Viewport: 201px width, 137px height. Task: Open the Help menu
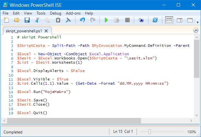point(89,13)
